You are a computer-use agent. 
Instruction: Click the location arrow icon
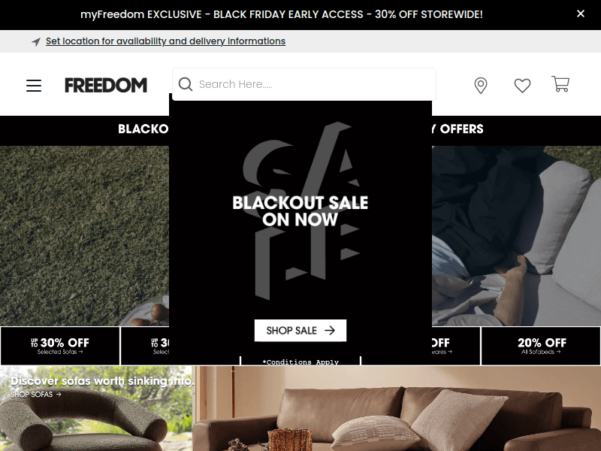pos(36,41)
